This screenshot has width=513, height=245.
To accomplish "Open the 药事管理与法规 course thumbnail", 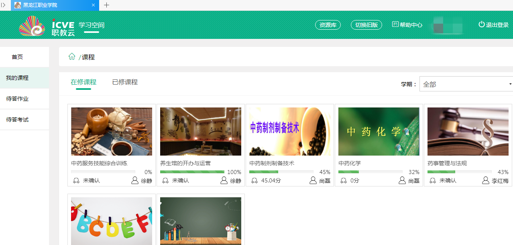I will [x=468, y=132].
